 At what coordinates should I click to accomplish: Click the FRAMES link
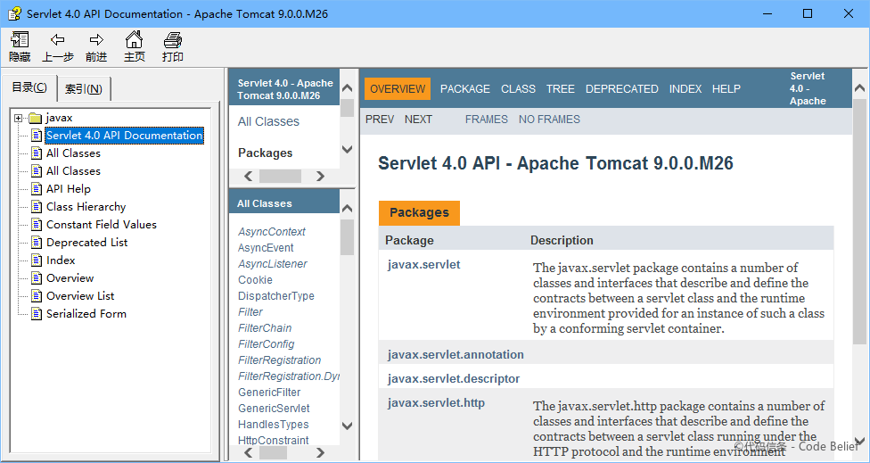click(487, 120)
